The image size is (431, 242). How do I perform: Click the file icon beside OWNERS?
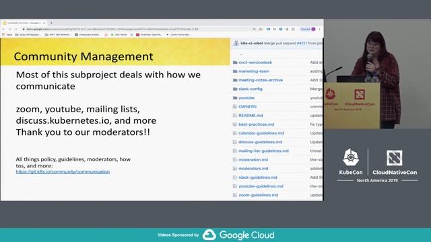(x=235, y=106)
